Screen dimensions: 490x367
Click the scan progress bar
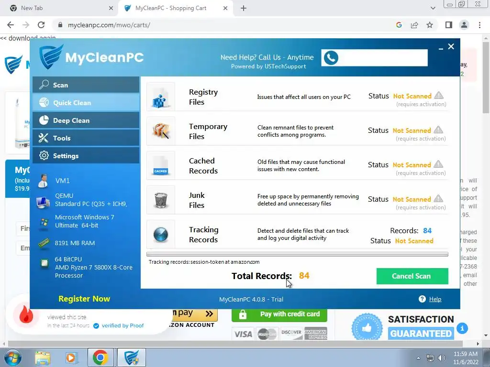coord(297,254)
